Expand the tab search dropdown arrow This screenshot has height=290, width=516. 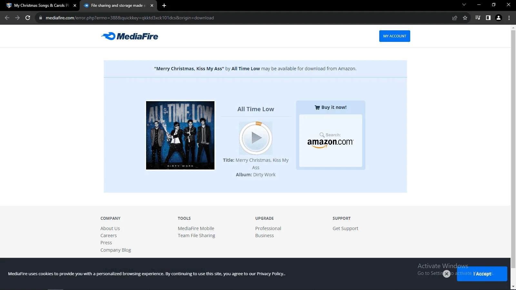point(464,5)
